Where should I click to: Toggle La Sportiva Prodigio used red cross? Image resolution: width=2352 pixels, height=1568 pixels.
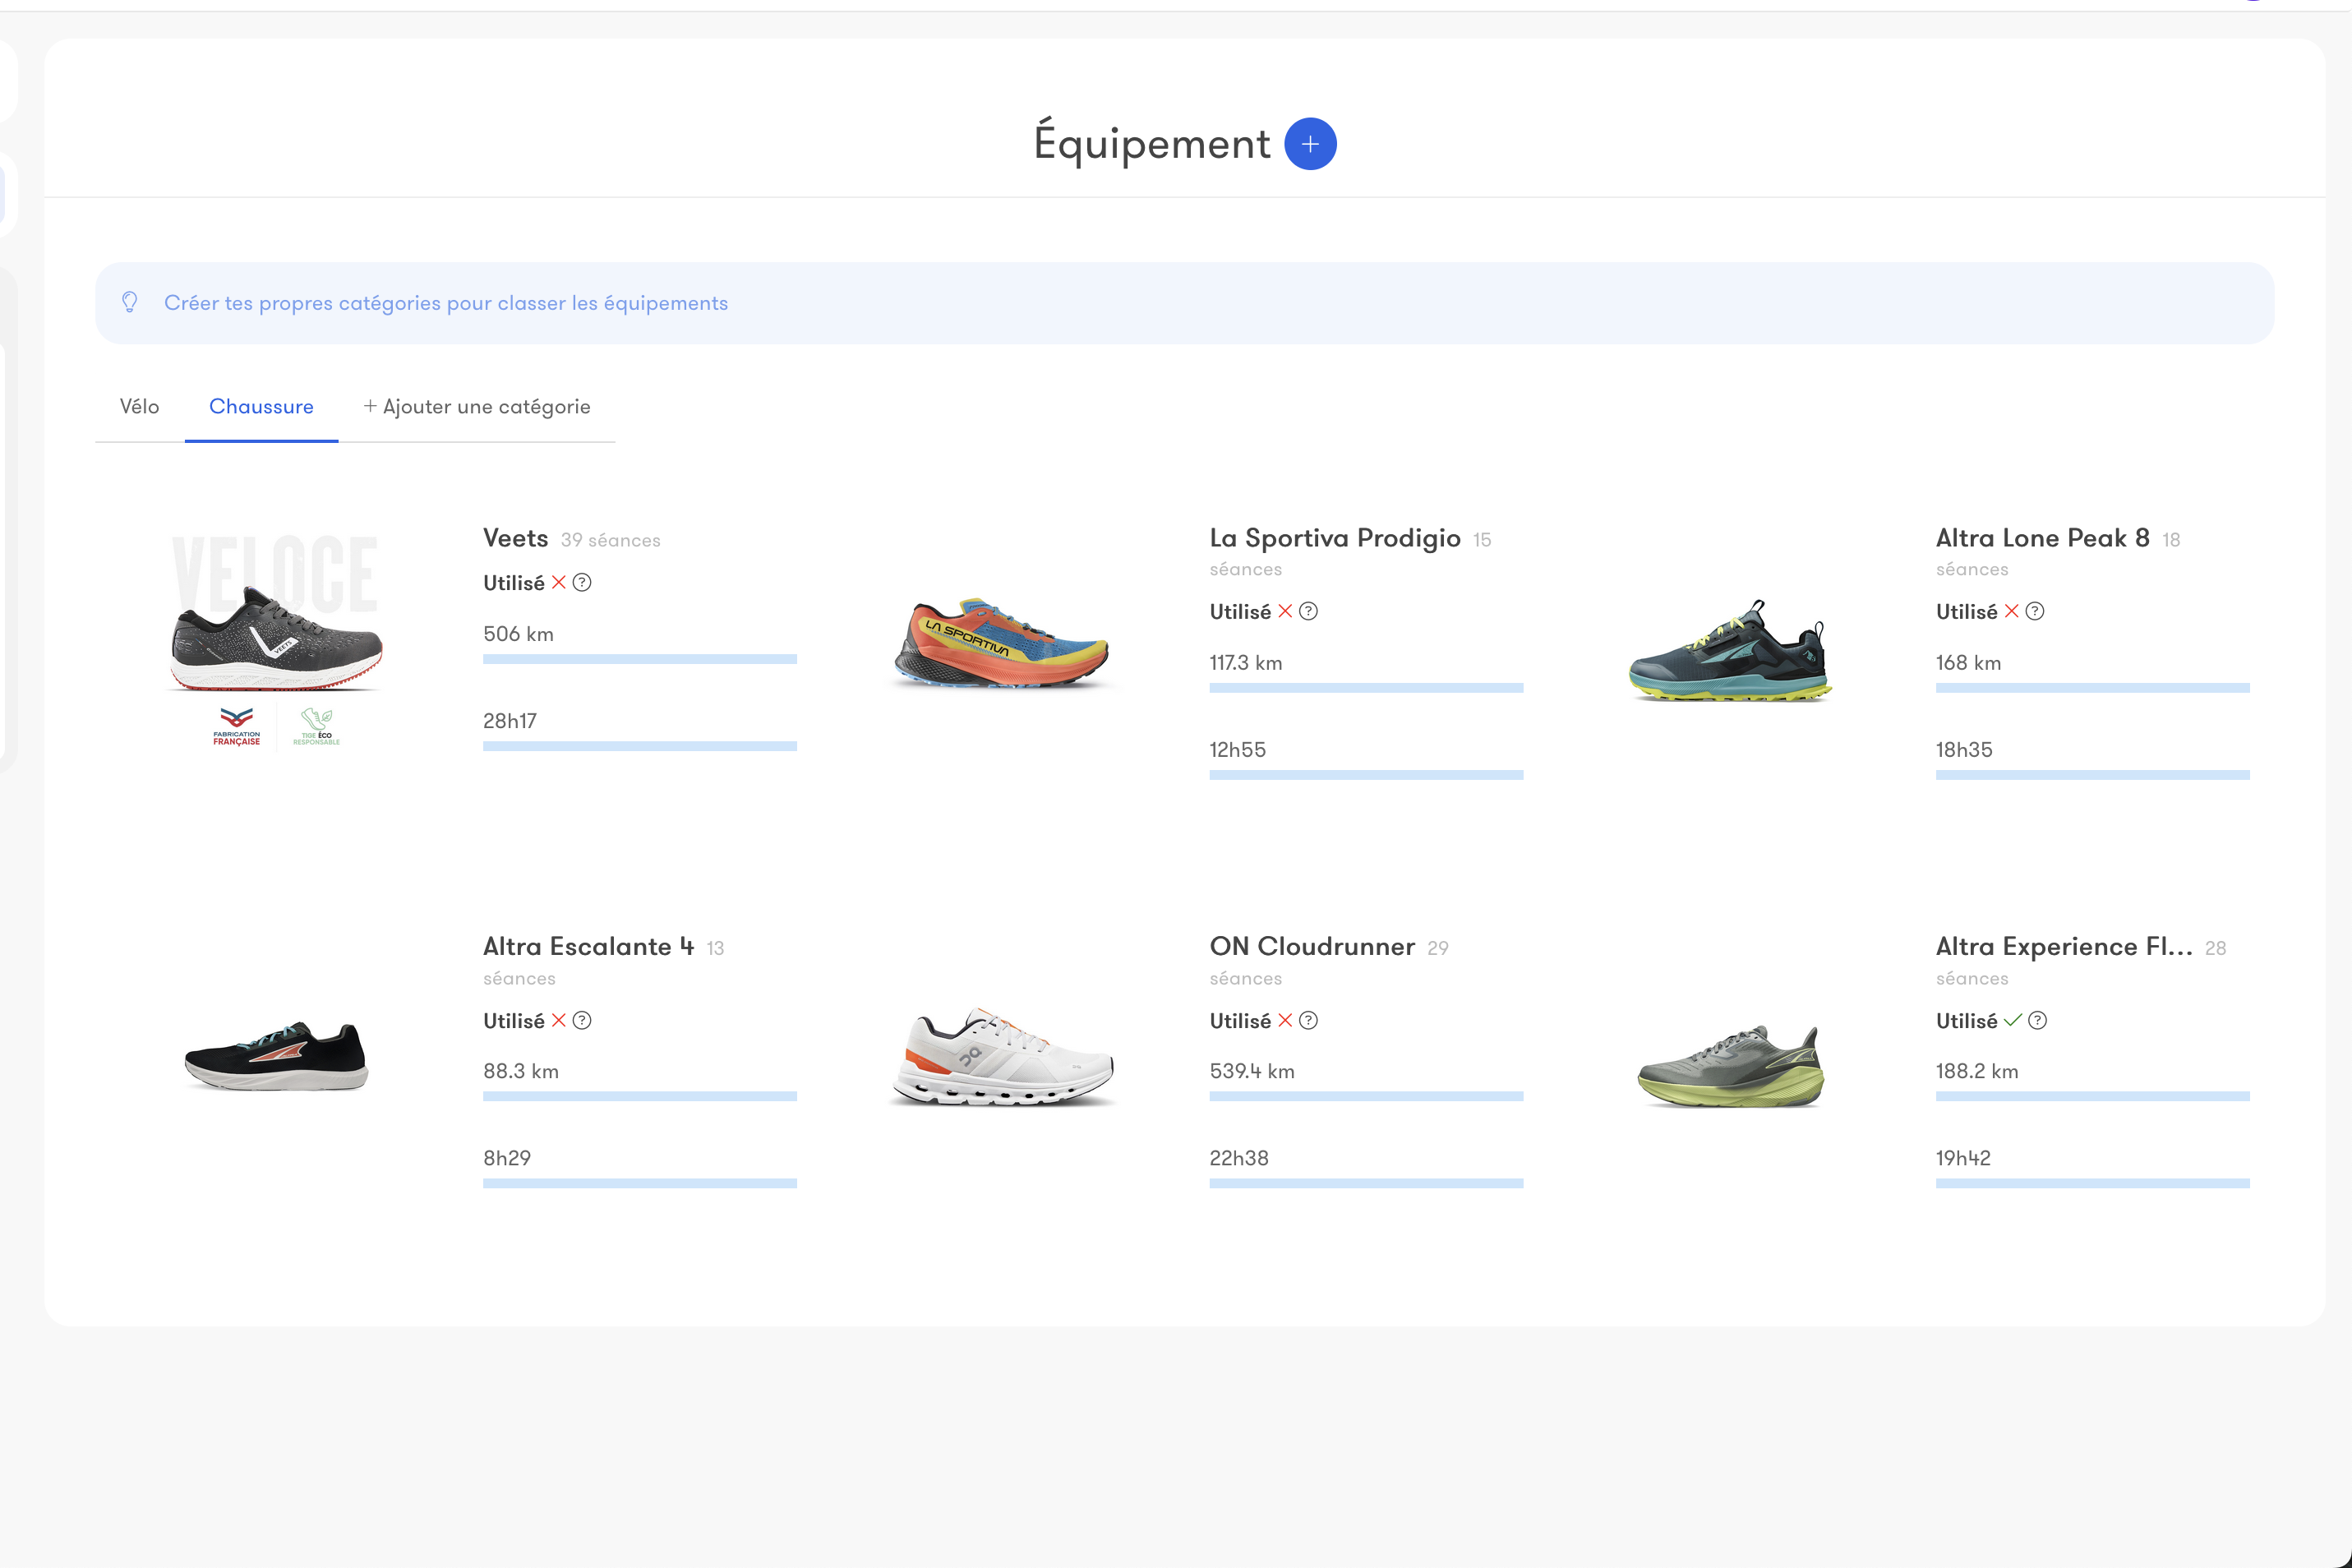point(1285,611)
